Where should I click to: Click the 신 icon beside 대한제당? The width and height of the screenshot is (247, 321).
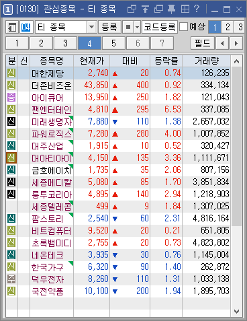[x=11, y=73]
